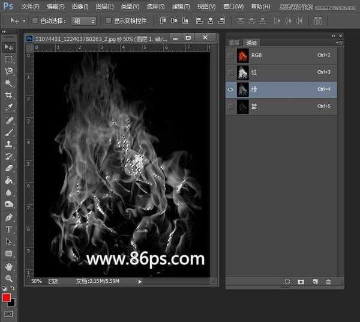
Task: Activate the Zoom tool
Action: click(9, 279)
